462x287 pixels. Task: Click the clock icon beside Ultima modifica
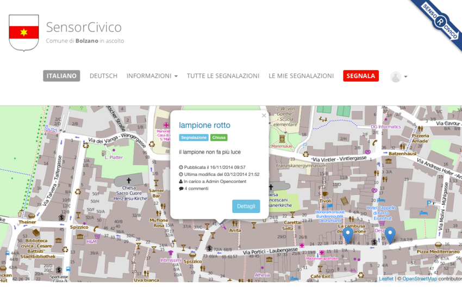[181, 174]
